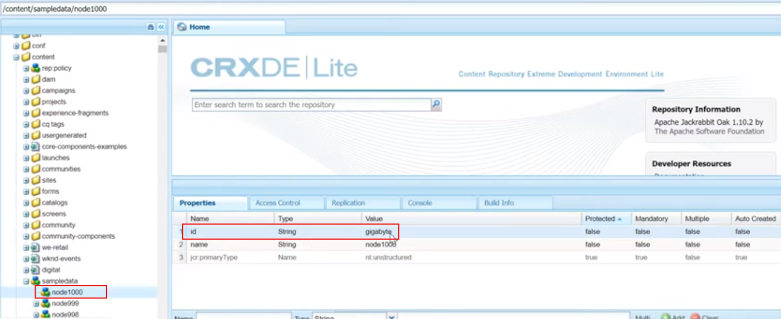Expand the node999 node
The width and height of the screenshot is (781, 319).
point(36,304)
